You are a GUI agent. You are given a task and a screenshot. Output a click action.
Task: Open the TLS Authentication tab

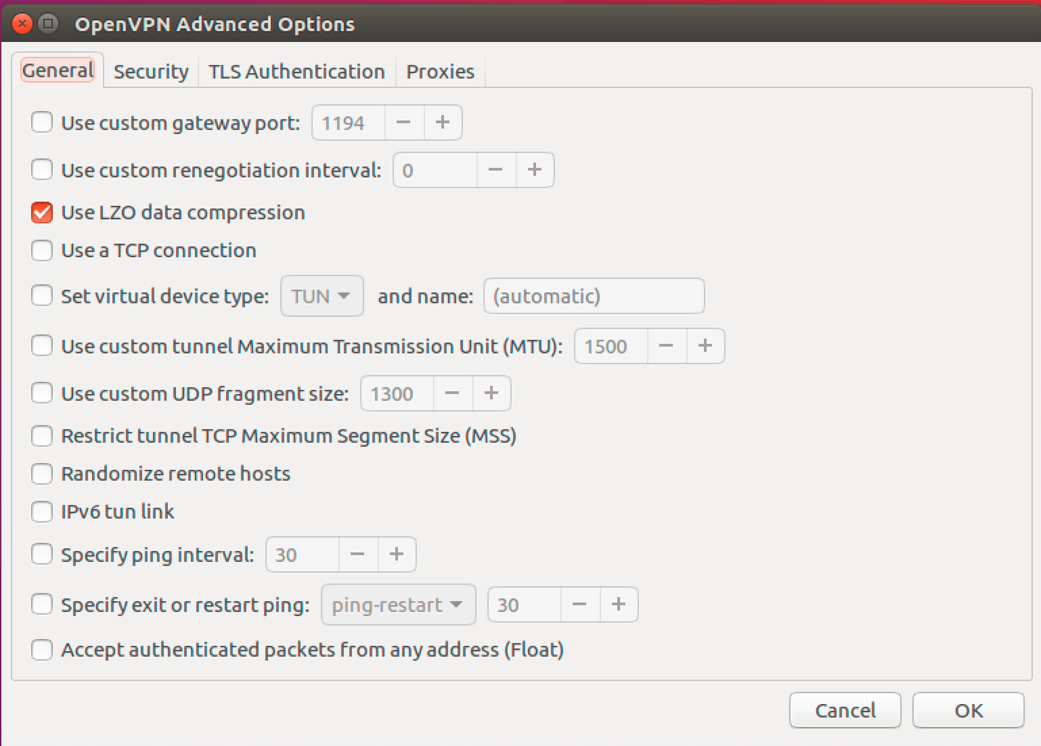[x=296, y=72]
